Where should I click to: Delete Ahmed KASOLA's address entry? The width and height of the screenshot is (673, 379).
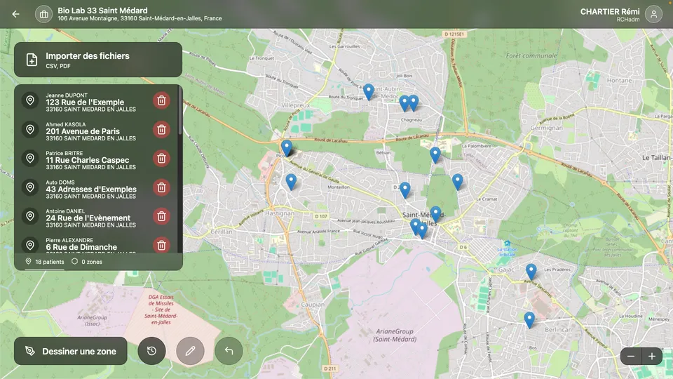point(161,129)
